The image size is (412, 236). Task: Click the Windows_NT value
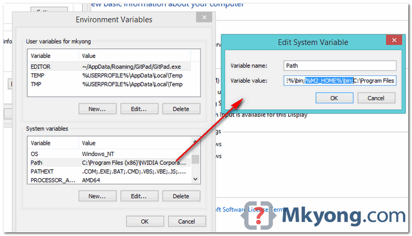tap(98, 154)
